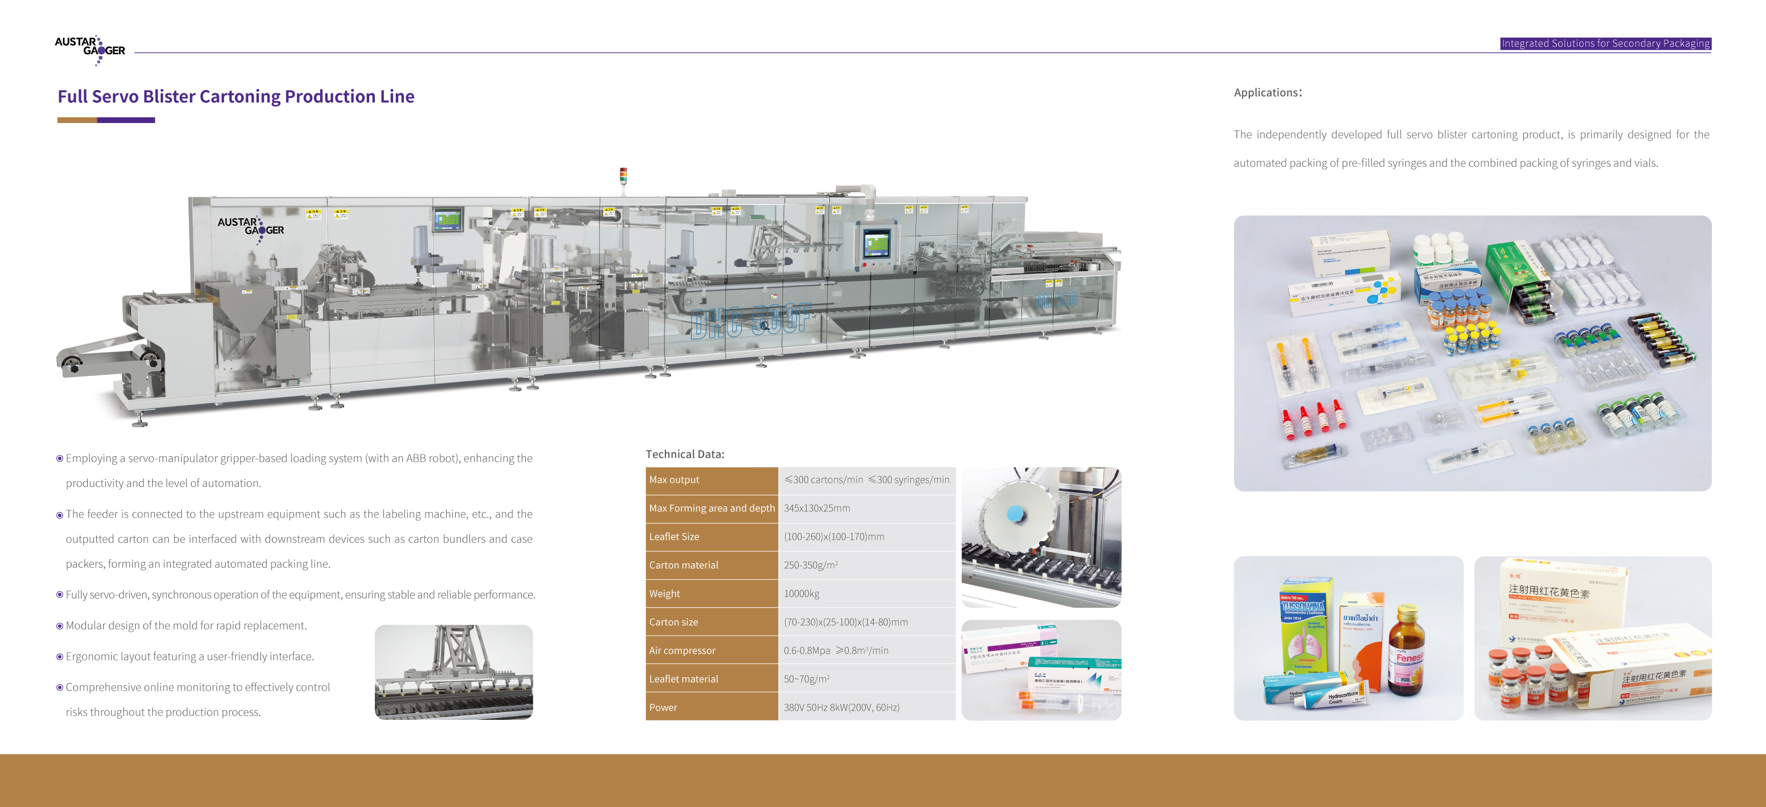Open the feeder wheel close-up photo
Screen dimensions: 1766x807
click(x=1041, y=537)
